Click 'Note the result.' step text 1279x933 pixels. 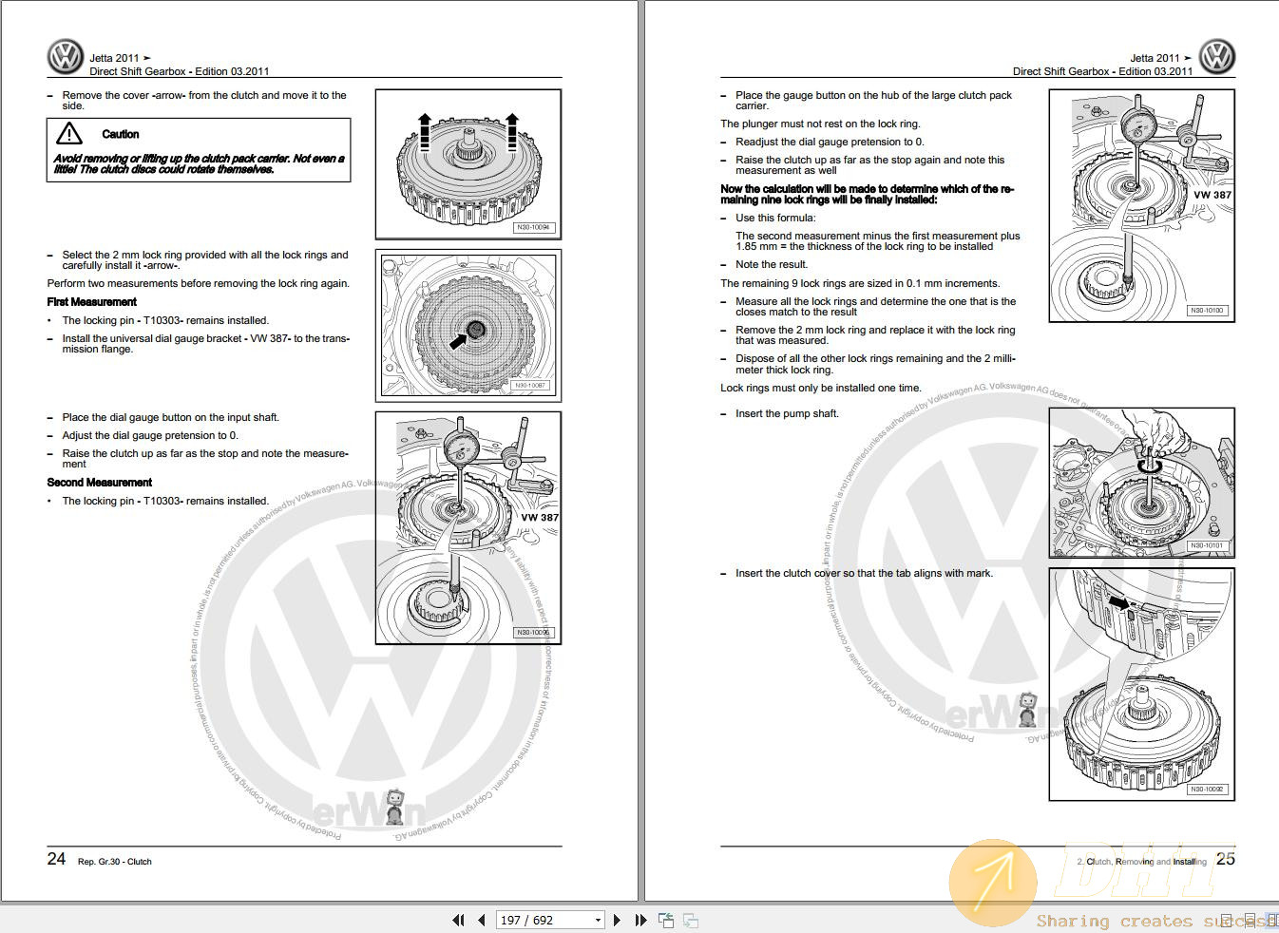click(772, 264)
